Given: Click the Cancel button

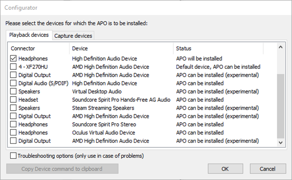Looking at the screenshot, I should click(x=268, y=169).
